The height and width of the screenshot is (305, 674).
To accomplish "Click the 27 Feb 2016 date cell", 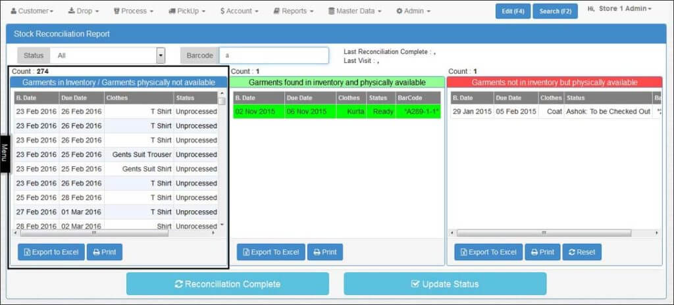I will [37, 212].
